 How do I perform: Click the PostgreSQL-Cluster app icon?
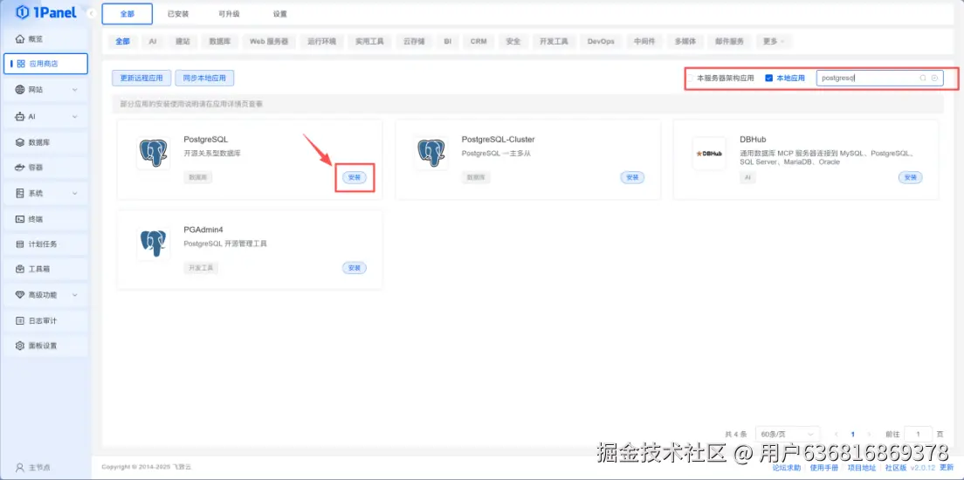pyautogui.click(x=431, y=153)
